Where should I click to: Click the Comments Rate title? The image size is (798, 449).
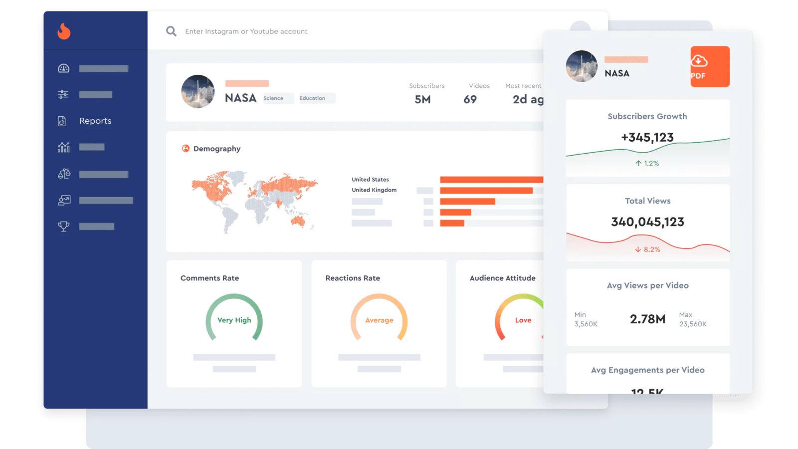pos(209,278)
